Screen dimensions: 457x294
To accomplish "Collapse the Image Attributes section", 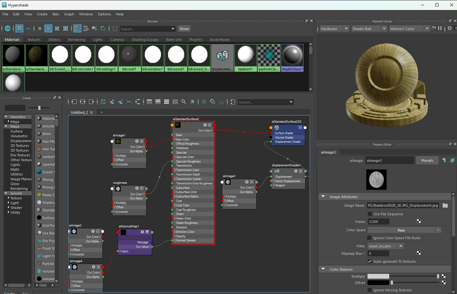I will pyautogui.click(x=323, y=197).
